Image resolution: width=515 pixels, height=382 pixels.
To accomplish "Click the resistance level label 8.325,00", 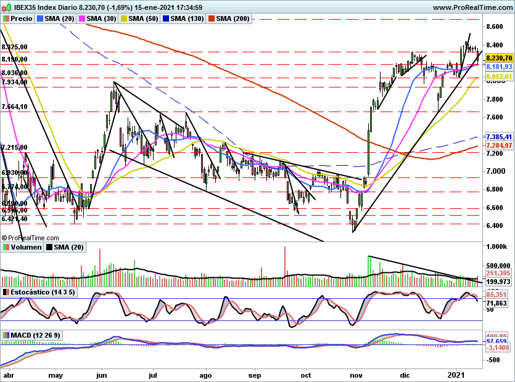I will [14, 47].
